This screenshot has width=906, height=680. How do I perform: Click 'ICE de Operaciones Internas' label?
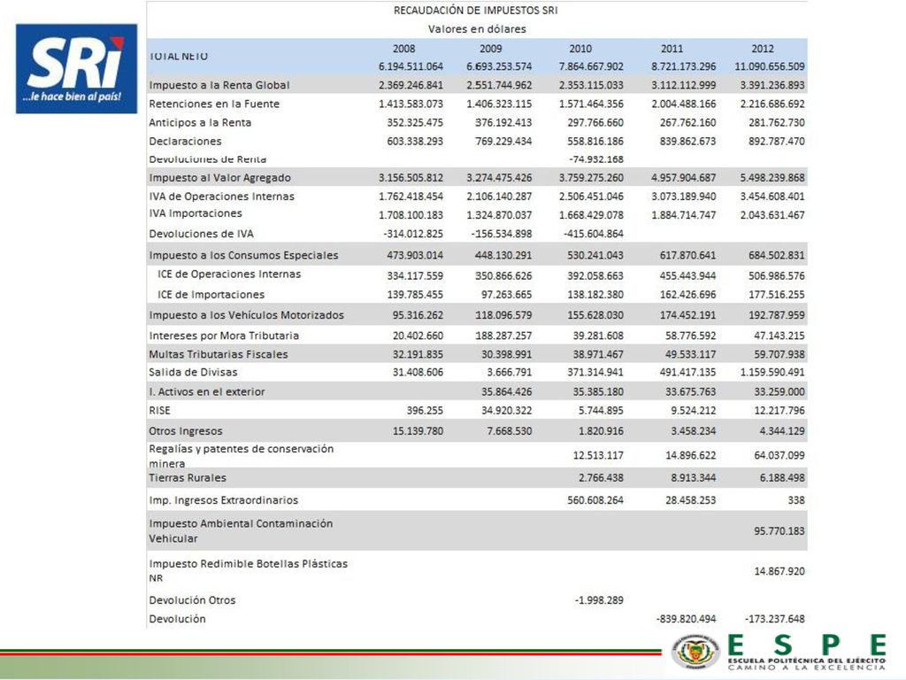(x=229, y=274)
